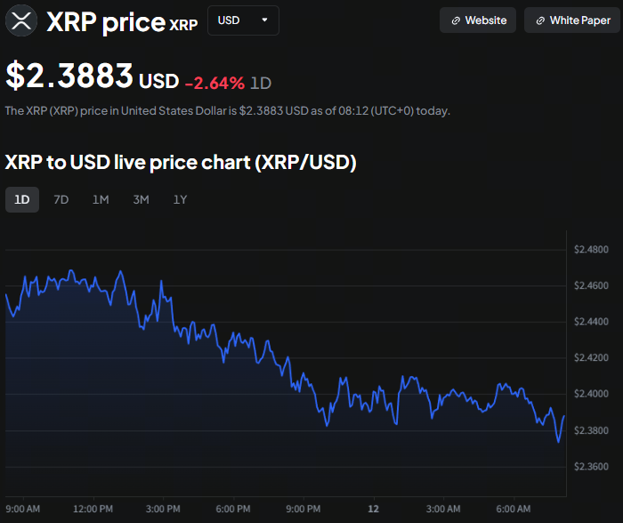Click the $2.4800 price axis label
The width and height of the screenshot is (623, 523).
click(x=591, y=249)
